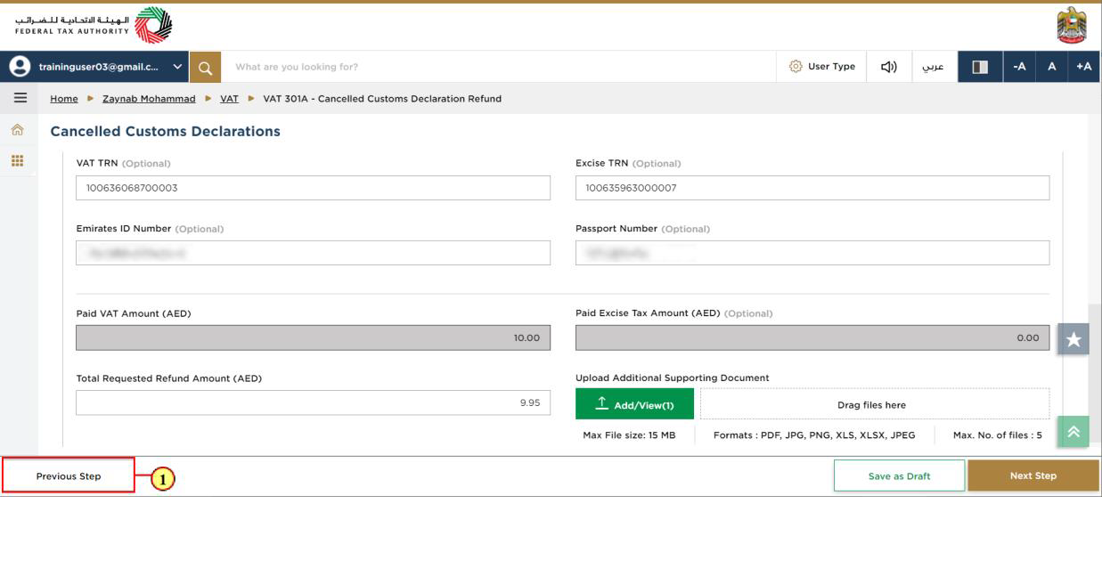Click the Passport Number field
The height and width of the screenshot is (577, 1102).
coord(812,253)
